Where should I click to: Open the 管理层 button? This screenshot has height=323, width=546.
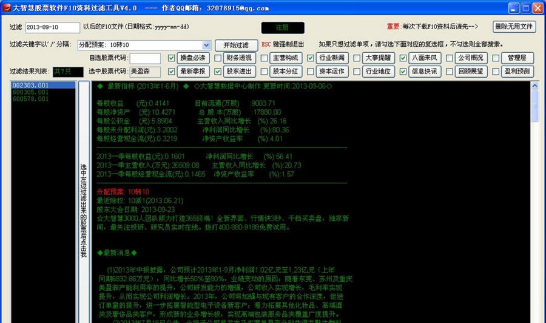click(517, 58)
